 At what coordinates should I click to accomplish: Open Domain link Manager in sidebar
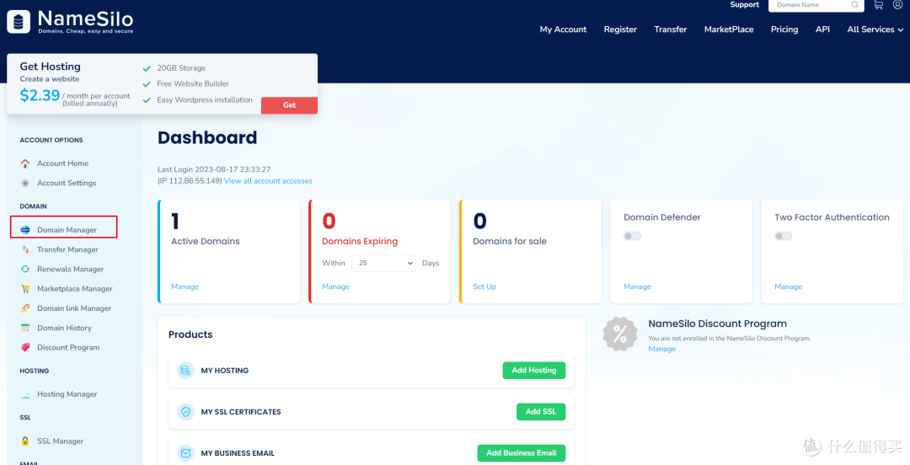click(x=74, y=308)
